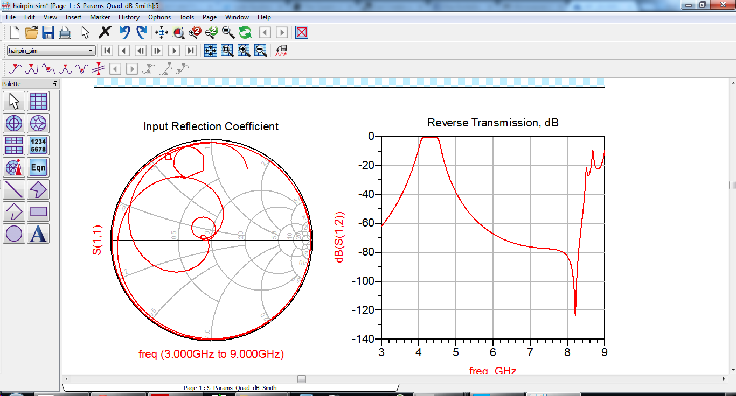Open the Insert menu
The image size is (736, 396).
73,17
